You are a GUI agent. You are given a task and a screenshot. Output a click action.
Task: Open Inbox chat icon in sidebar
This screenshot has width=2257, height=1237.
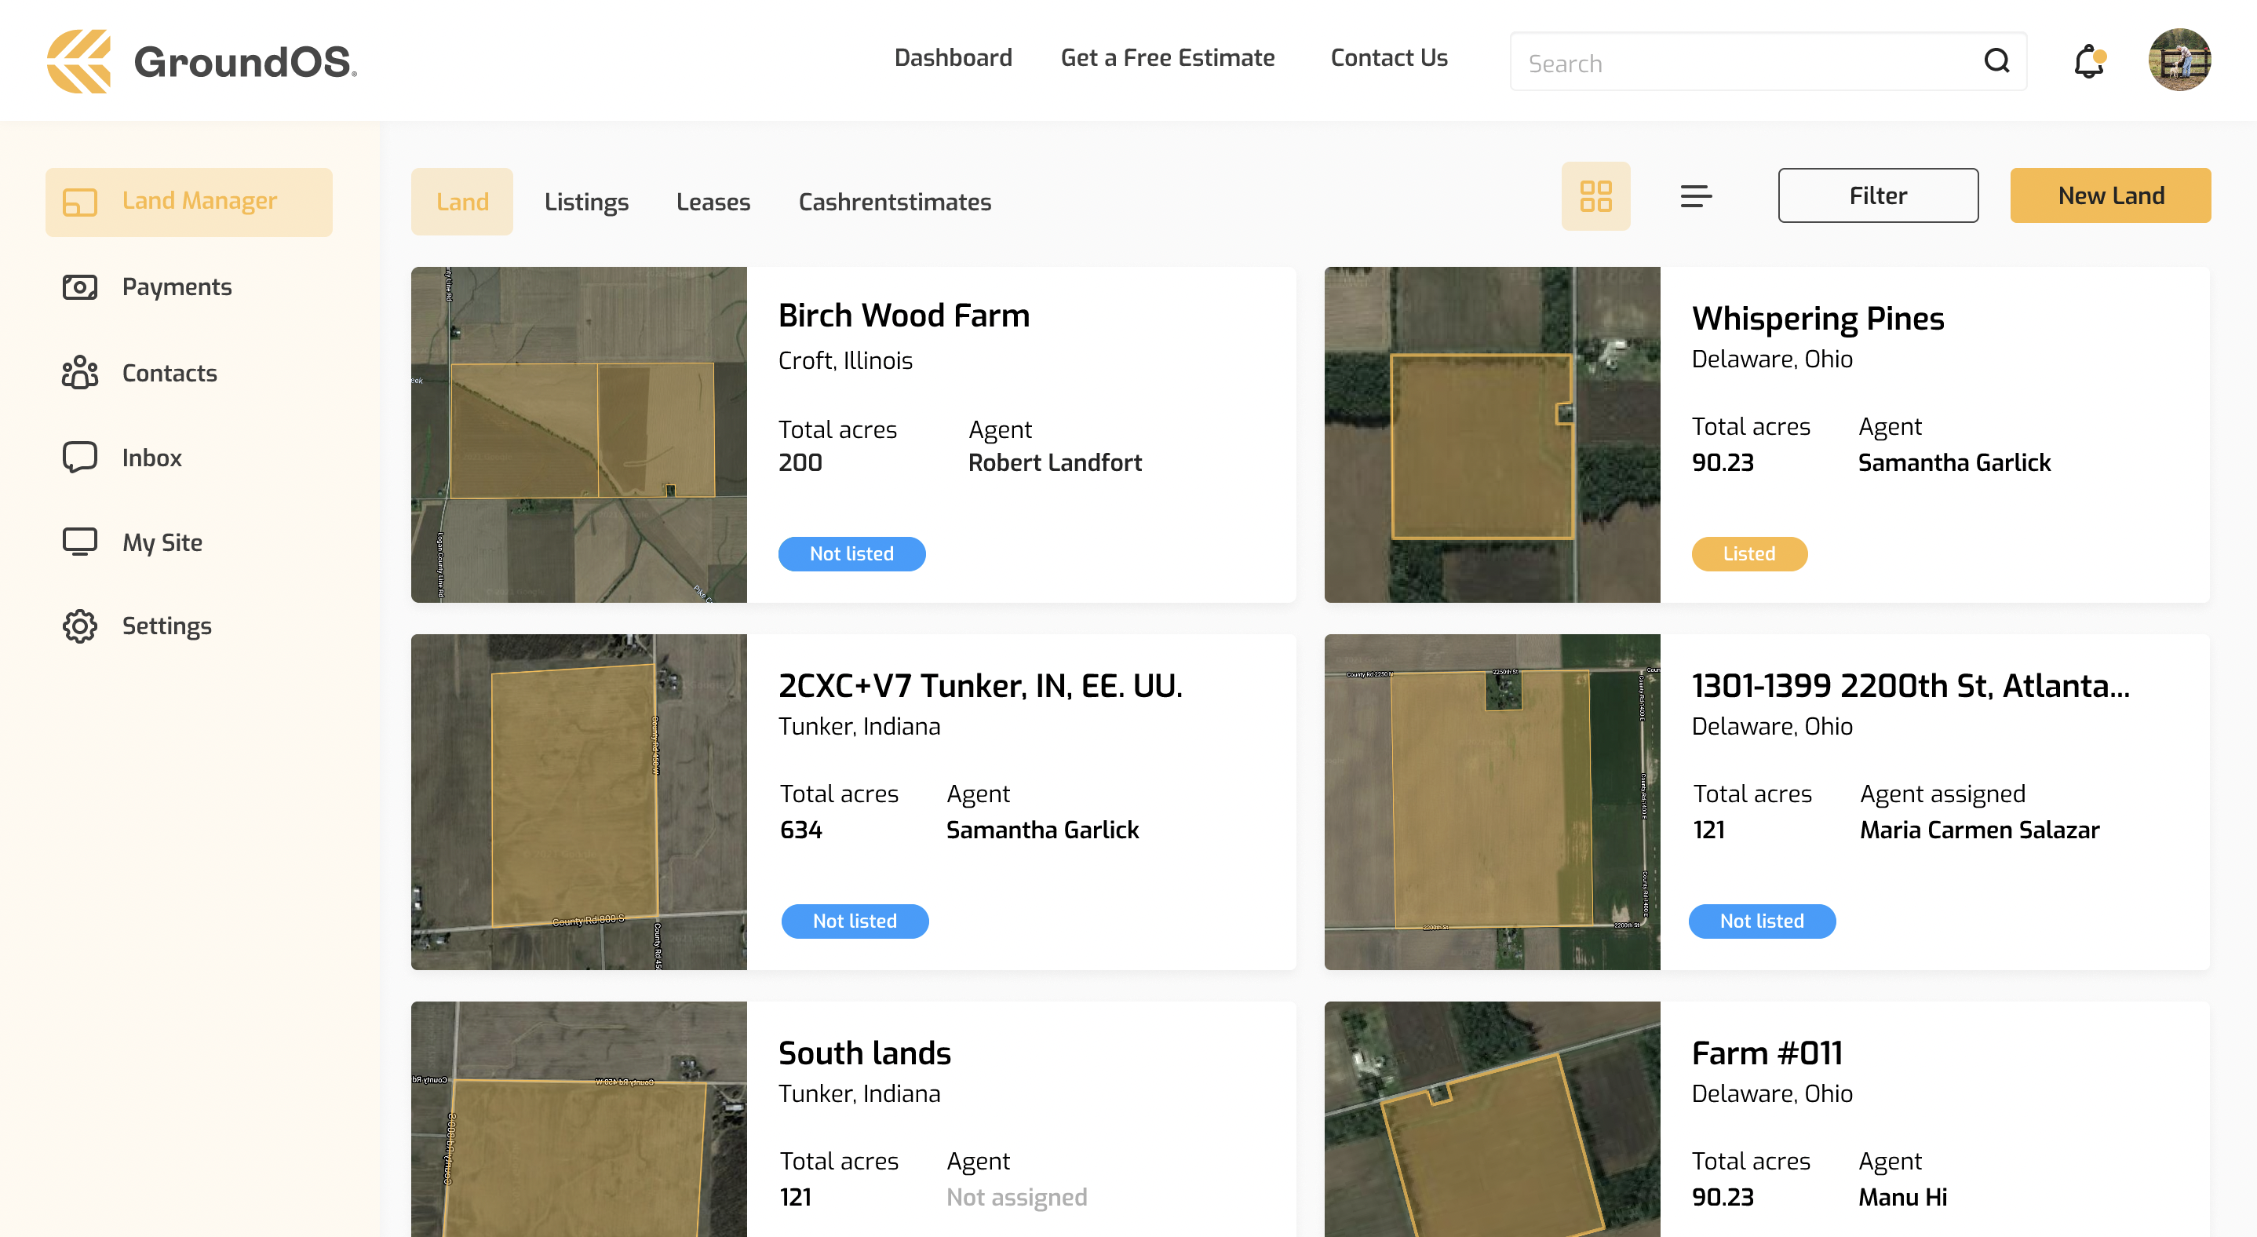pos(80,458)
